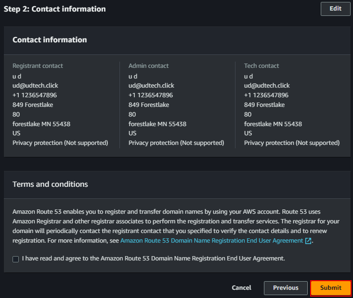Click the Registrant contact Privacy protection text

click(60, 143)
